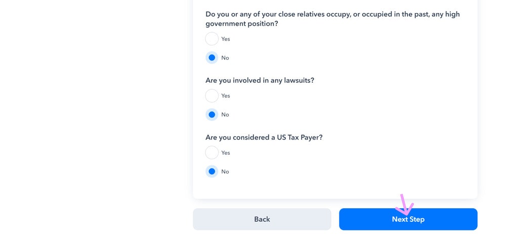
Task: Click 'No' label text under lawsuits question
Action: tap(225, 115)
